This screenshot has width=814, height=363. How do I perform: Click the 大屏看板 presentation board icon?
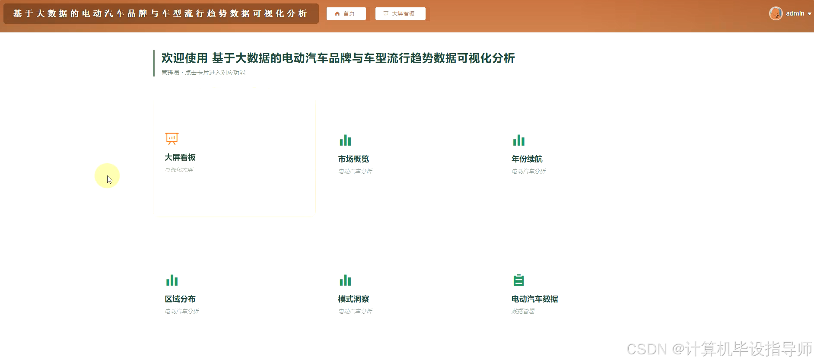click(x=172, y=138)
